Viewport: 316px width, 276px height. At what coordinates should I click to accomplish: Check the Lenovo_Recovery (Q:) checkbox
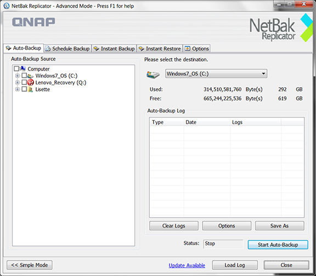[24, 82]
